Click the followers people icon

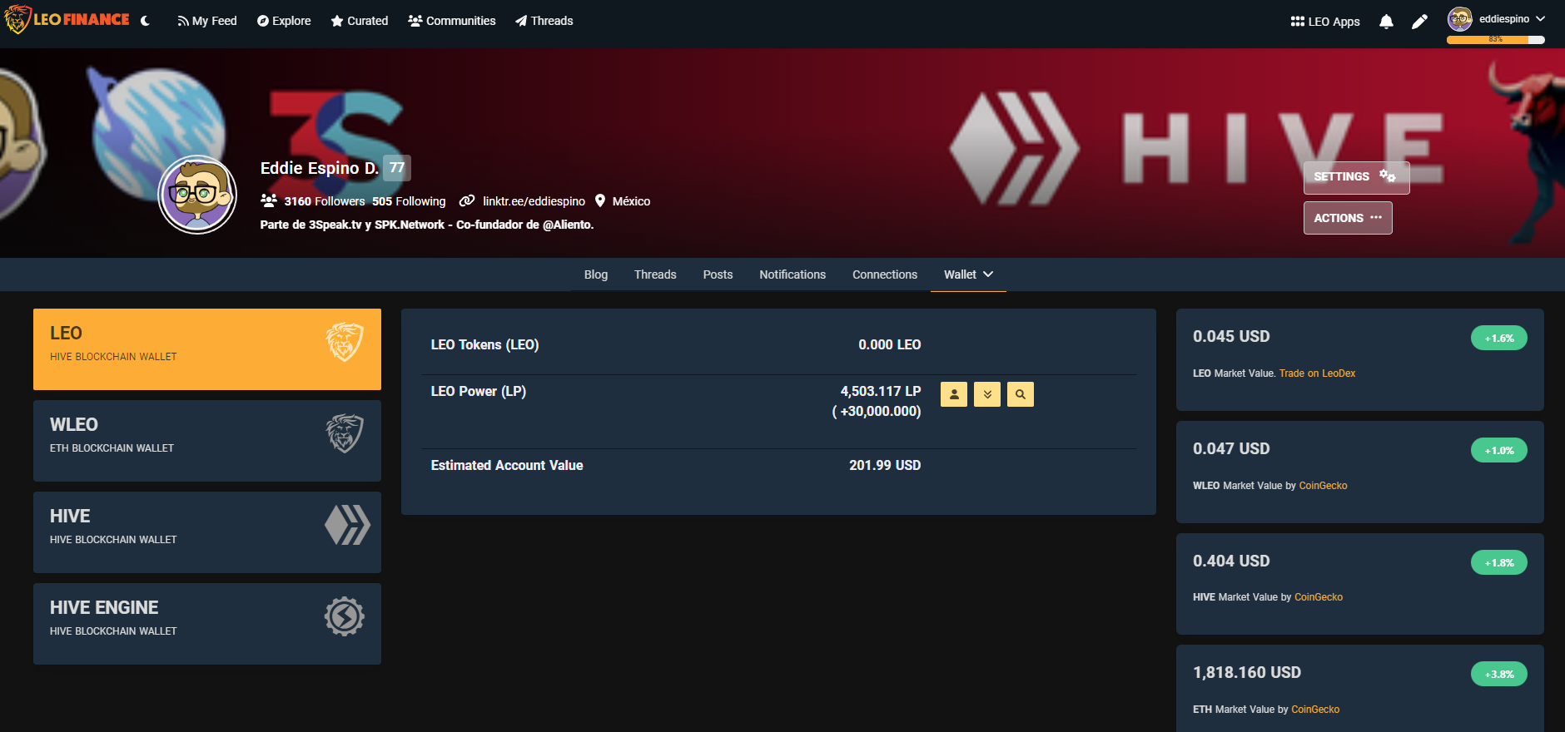click(269, 200)
